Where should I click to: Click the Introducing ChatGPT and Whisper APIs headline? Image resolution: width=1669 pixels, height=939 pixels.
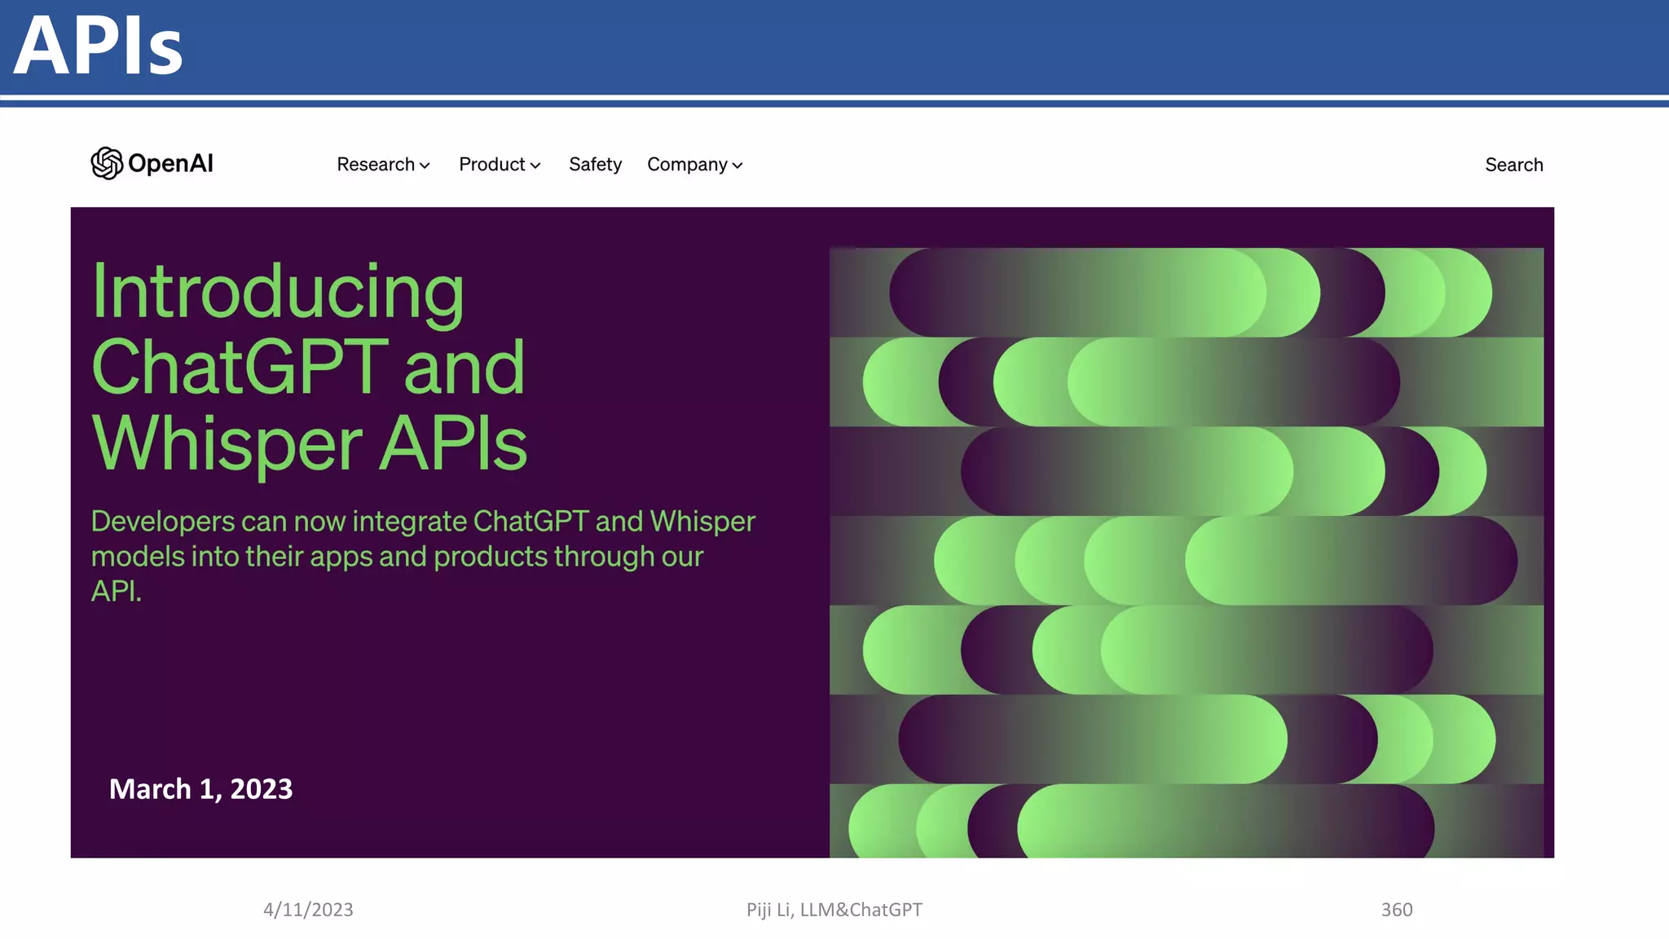point(310,367)
